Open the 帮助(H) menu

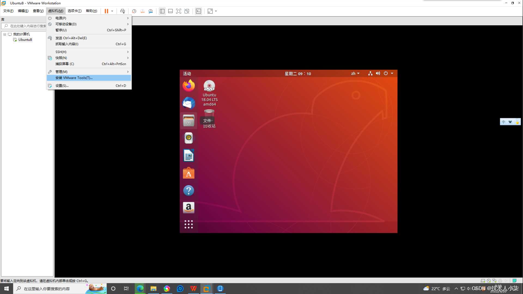tap(92, 11)
